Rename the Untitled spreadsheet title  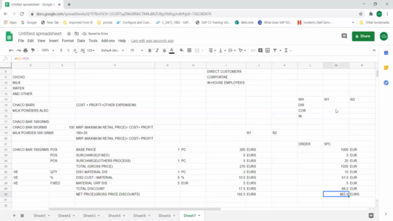click(x=40, y=34)
